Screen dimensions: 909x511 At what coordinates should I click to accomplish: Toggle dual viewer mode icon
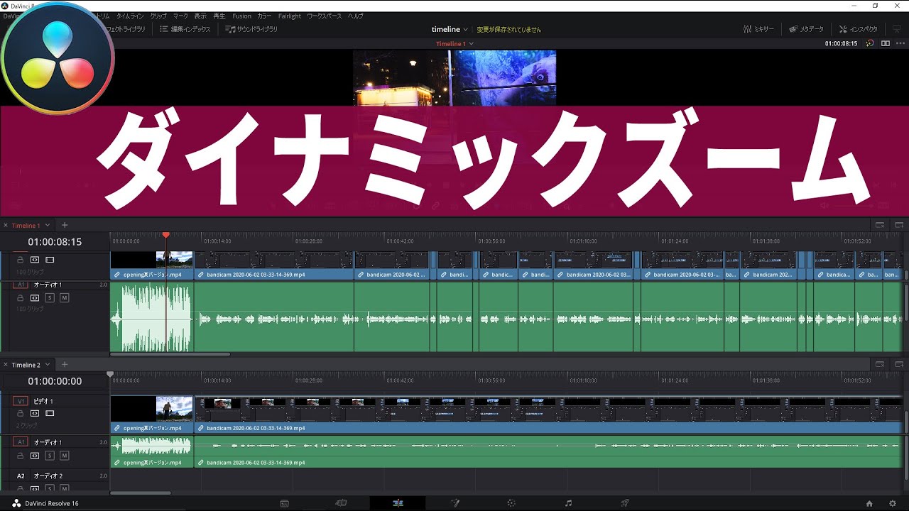[x=886, y=43]
